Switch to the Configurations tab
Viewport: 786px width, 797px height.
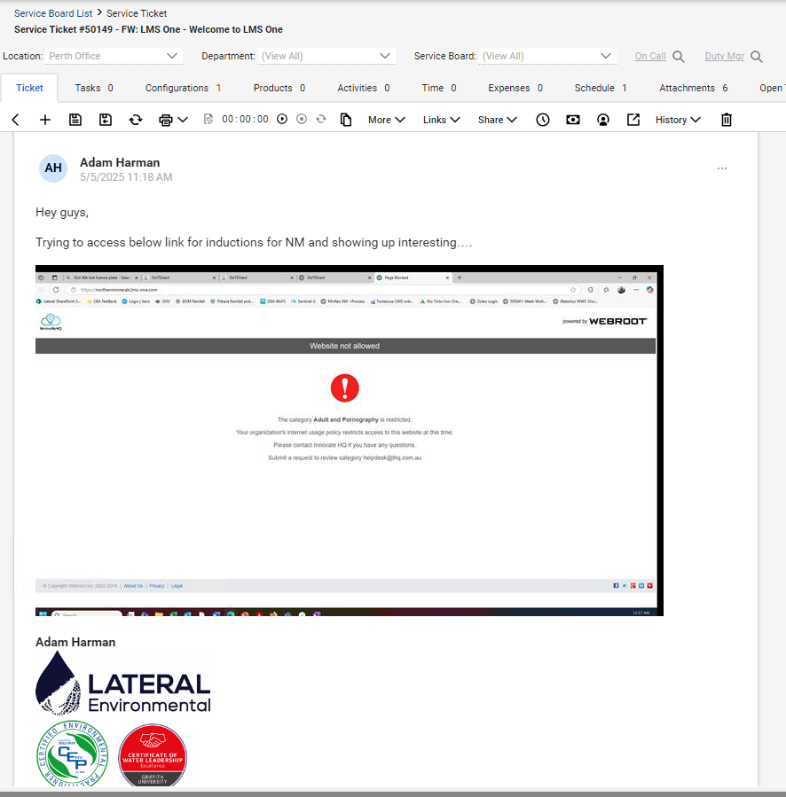[x=183, y=88]
